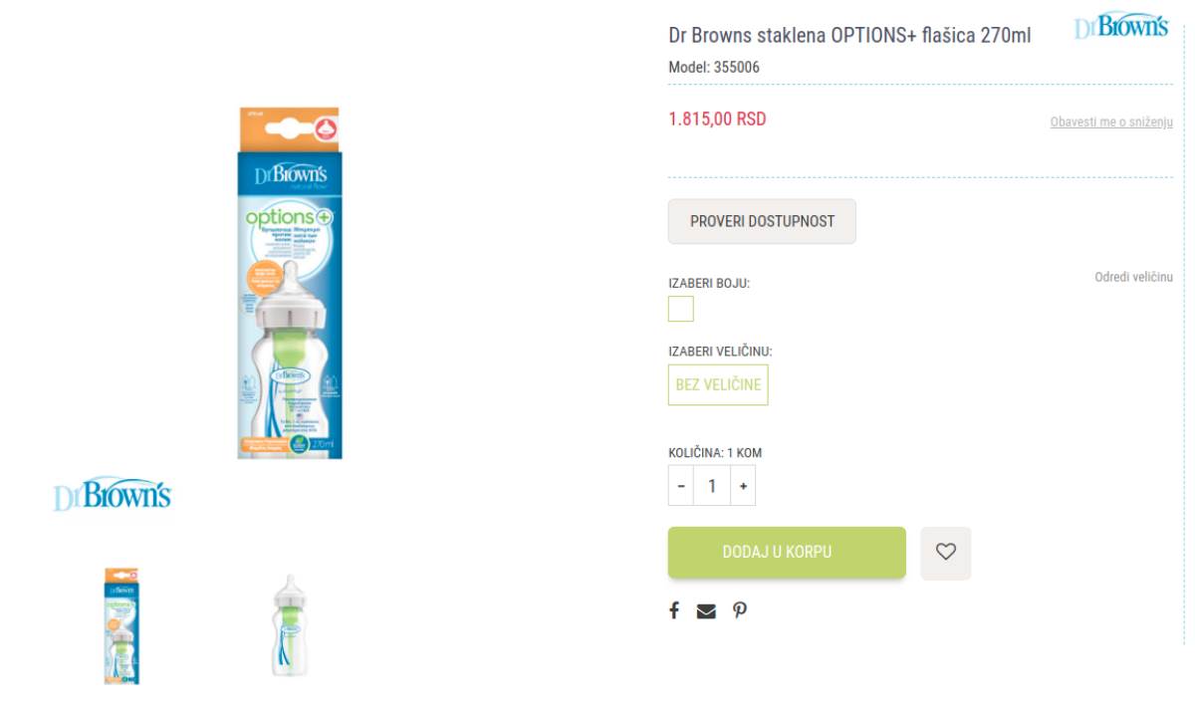
Task: Click the 1.815,00 RSD price
Action: [x=717, y=119]
